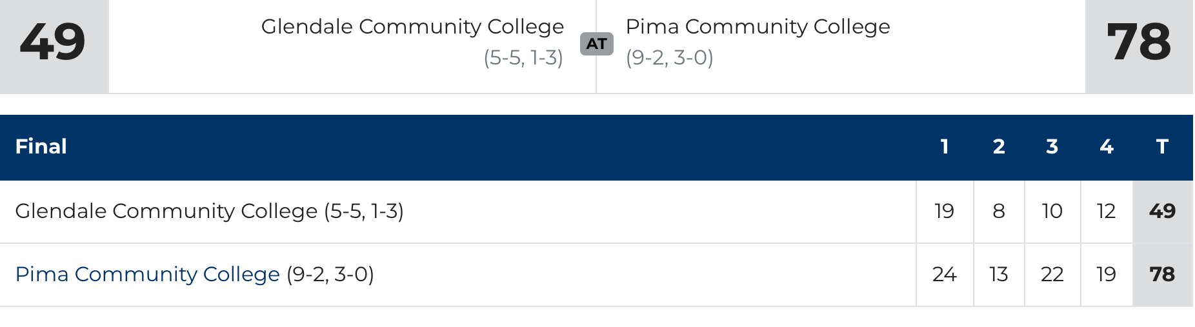Select Pima's first quarter score of 24
1195x327 pixels.
point(945,274)
